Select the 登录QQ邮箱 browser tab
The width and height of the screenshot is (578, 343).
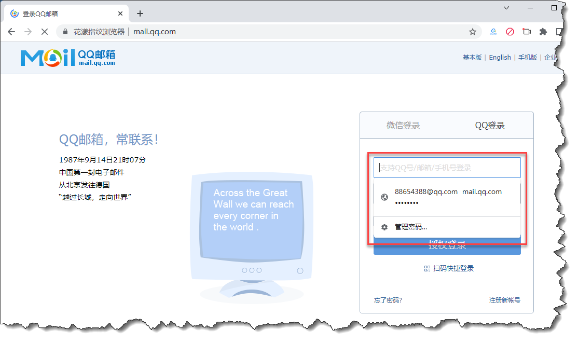[66, 13]
